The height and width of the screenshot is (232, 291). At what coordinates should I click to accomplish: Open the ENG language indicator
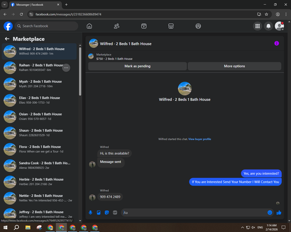tap(260, 227)
